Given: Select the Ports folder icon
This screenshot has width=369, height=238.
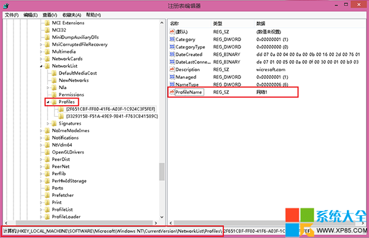Looking at the screenshot, I should point(47,188).
